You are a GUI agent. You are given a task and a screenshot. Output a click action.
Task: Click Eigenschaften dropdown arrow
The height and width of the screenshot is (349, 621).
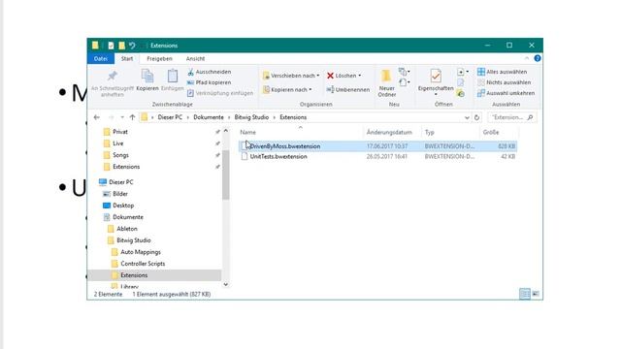click(x=436, y=95)
